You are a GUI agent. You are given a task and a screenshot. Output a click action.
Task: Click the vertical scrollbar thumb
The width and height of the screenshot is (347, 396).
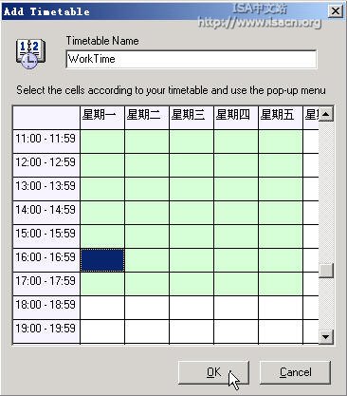pyautogui.click(x=326, y=271)
